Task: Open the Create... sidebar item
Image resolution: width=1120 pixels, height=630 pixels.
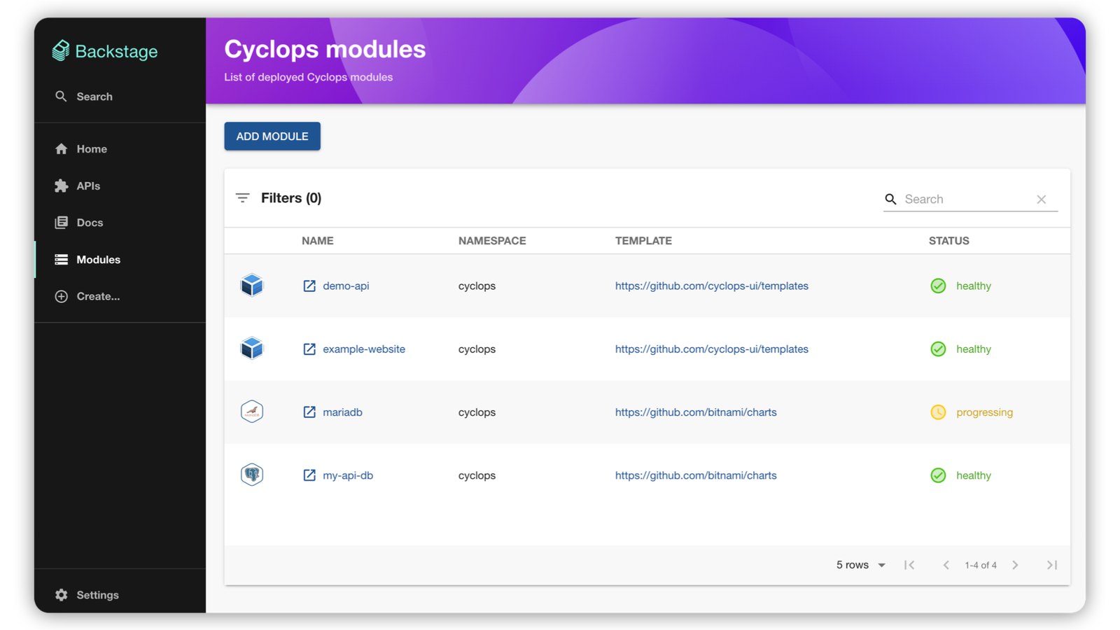Action: [97, 296]
